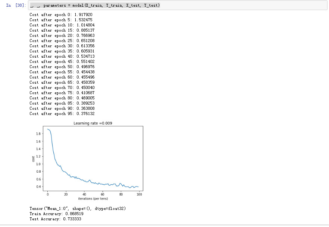The image size is (329, 227).
Task: Click 'Cost after epoch 70: 0.450040' line
Action: [62, 87]
